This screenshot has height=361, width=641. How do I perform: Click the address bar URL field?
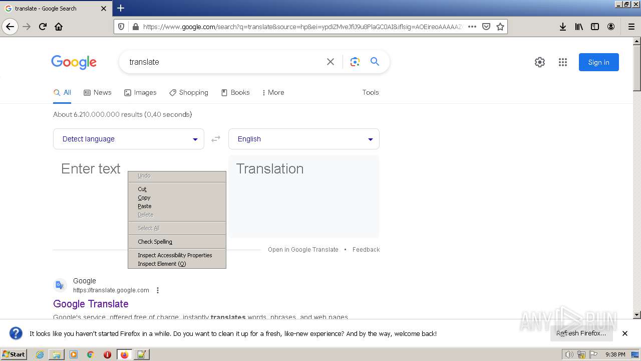pos(302,27)
